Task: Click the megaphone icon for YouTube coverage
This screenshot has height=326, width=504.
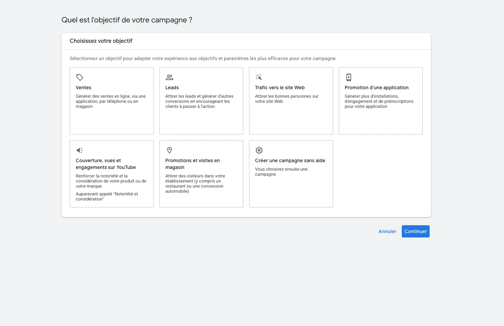Action: [x=79, y=150]
